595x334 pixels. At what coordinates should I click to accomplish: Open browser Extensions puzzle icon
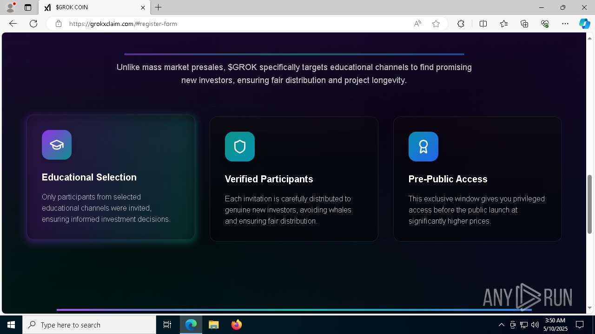(x=461, y=24)
